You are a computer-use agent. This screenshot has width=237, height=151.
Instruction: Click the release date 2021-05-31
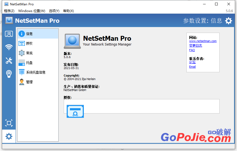[71, 68]
